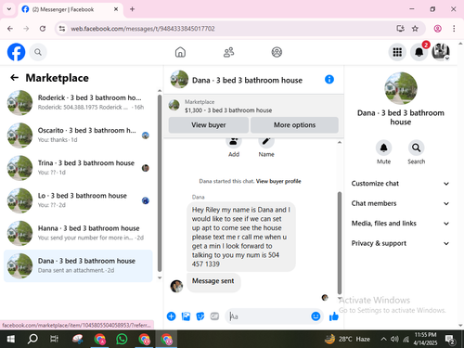Open a new Chrome tab

pyautogui.click(x=132, y=9)
